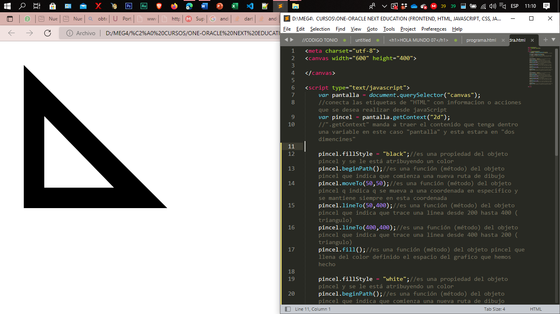
Task: Switch to programa.html tab
Action: click(481, 40)
